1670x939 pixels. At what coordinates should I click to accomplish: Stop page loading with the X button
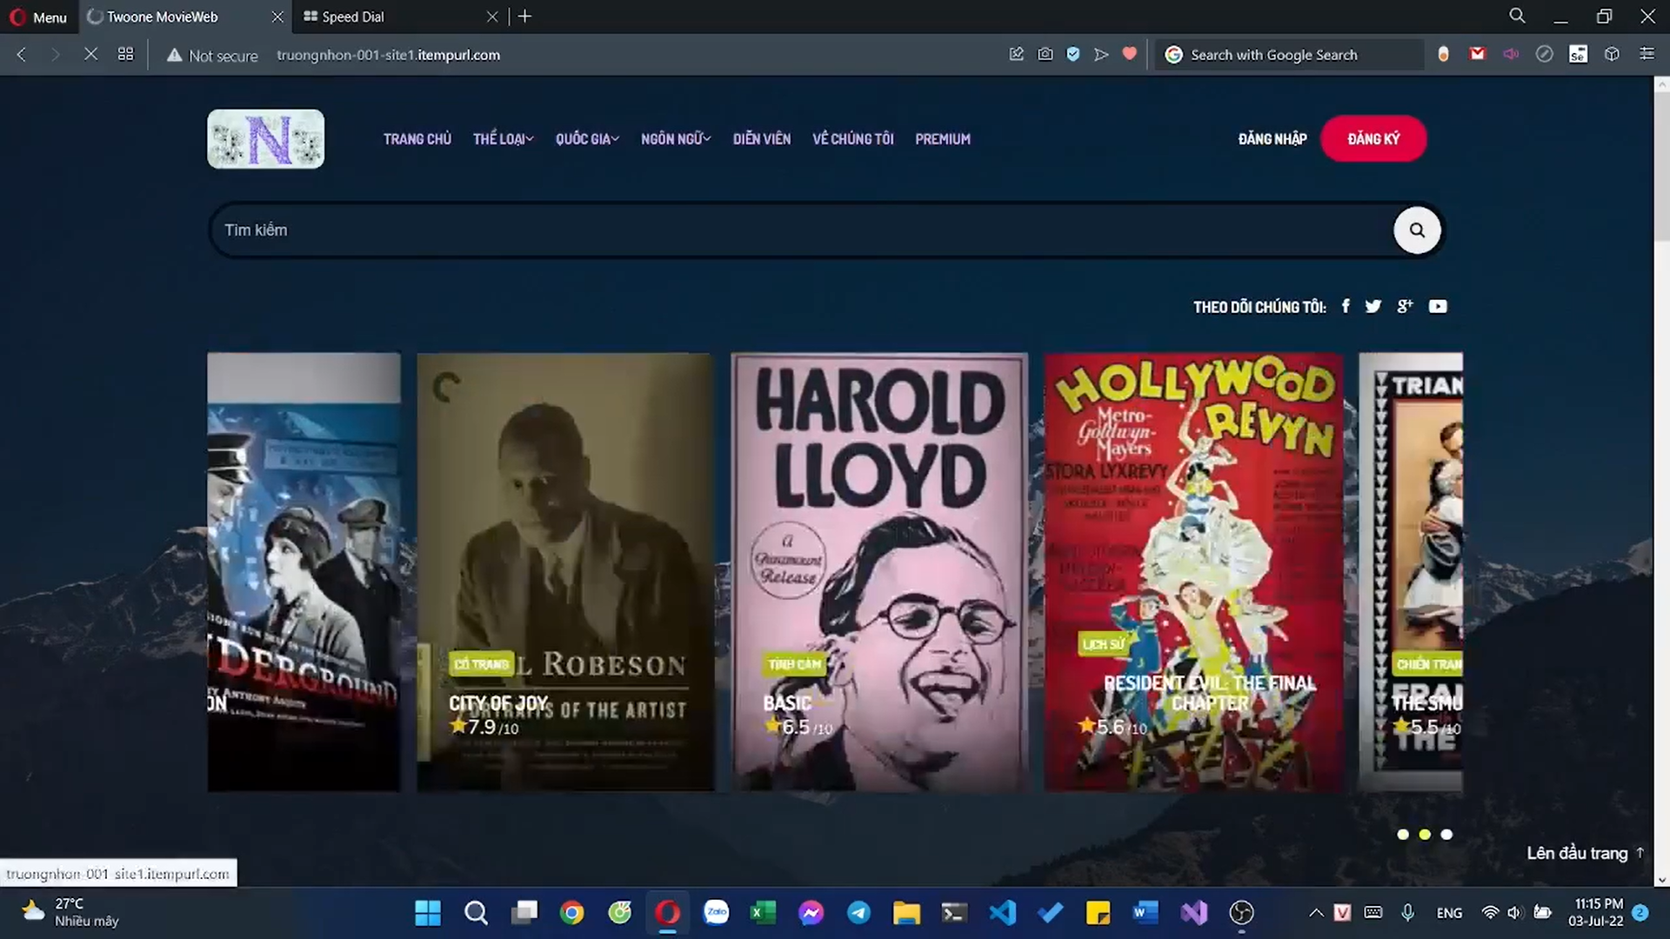(90, 55)
